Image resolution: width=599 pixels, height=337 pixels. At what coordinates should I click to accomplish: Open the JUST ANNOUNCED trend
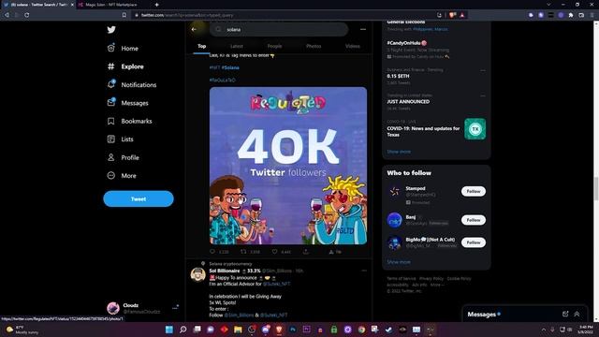pyautogui.click(x=408, y=102)
